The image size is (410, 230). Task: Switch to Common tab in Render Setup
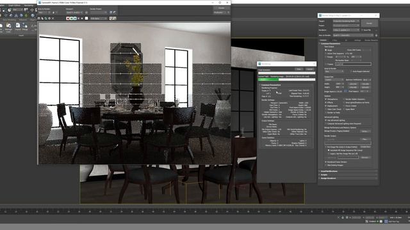coord(323,40)
